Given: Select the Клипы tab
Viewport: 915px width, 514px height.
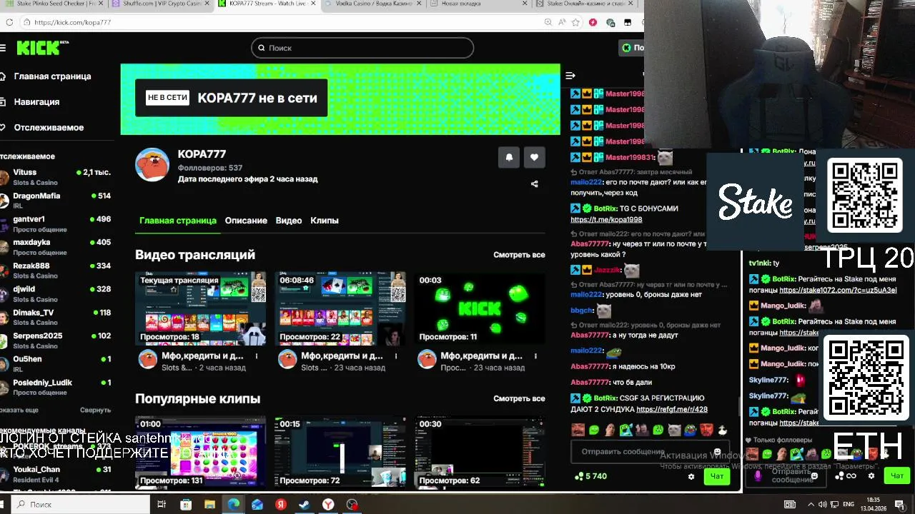Looking at the screenshot, I should point(325,221).
